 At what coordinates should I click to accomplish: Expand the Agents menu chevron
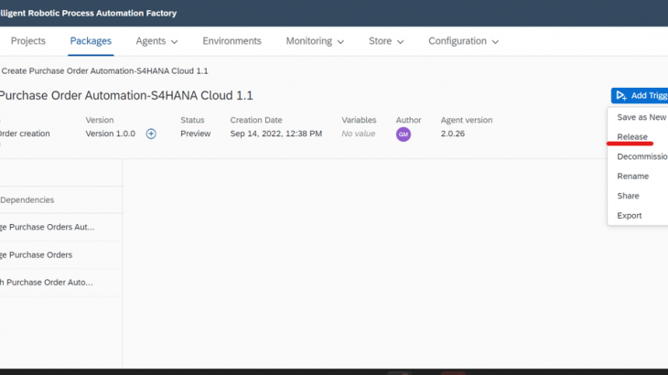pos(174,42)
